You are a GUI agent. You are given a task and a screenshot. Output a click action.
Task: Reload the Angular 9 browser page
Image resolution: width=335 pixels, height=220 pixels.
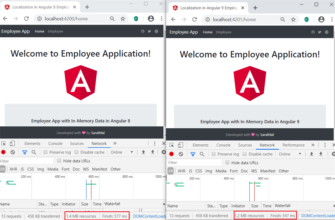point(194,19)
